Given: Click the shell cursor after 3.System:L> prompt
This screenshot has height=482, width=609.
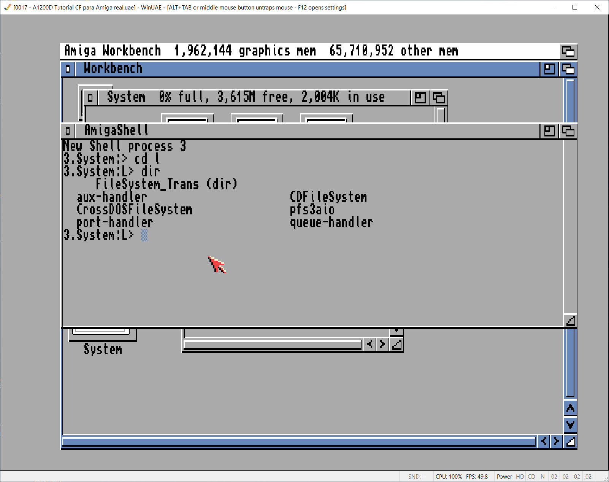Looking at the screenshot, I should (x=144, y=235).
